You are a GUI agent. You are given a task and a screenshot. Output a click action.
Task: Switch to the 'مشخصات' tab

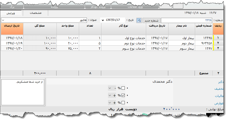tap(35, 13)
